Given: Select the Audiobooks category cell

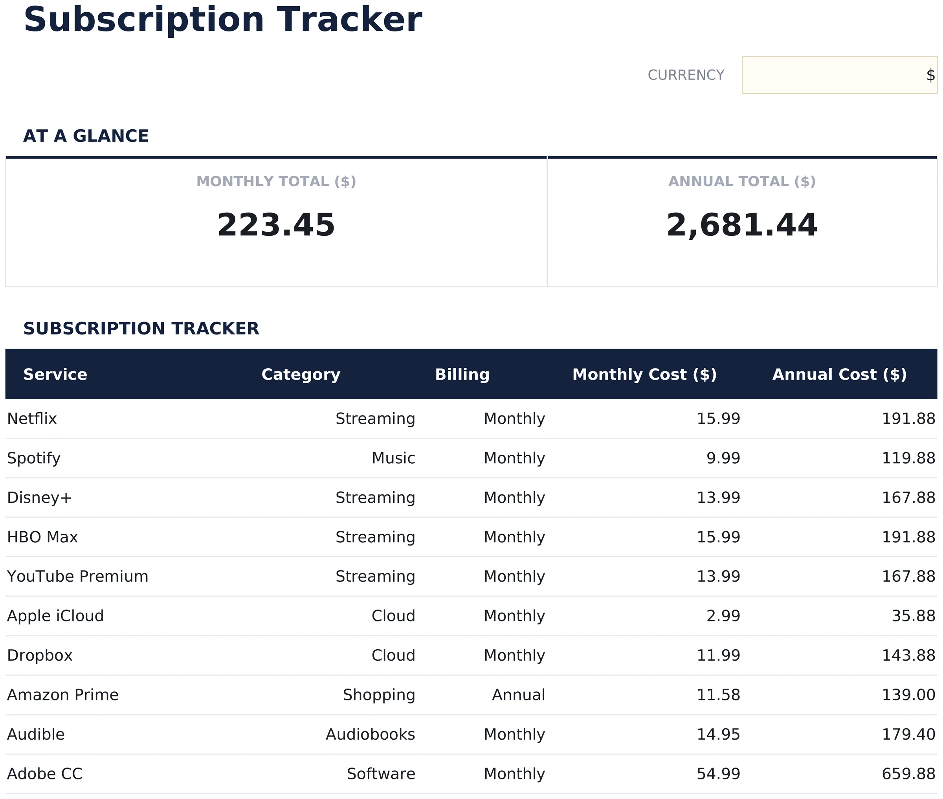Looking at the screenshot, I should click(370, 734).
